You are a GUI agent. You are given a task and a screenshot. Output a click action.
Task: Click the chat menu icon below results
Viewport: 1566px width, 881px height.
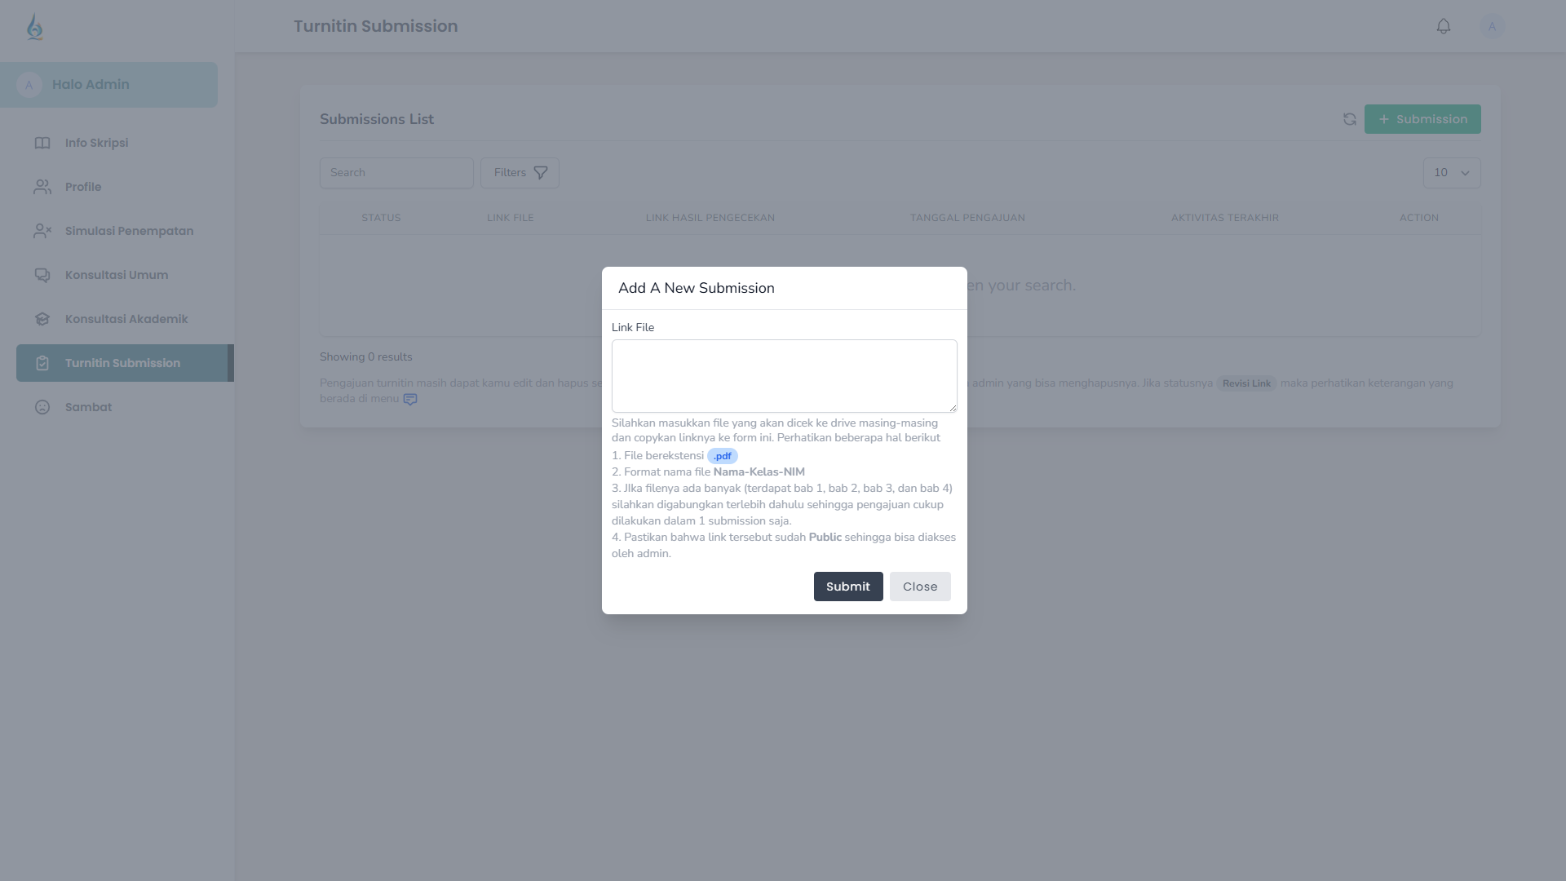click(410, 399)
